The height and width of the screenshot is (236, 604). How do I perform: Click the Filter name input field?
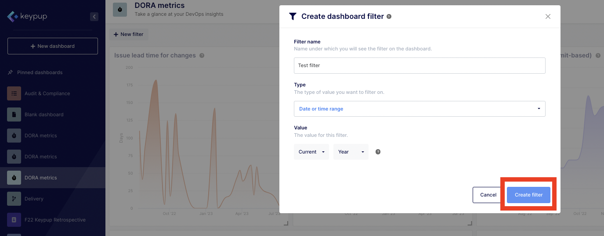tap(419, 65)
